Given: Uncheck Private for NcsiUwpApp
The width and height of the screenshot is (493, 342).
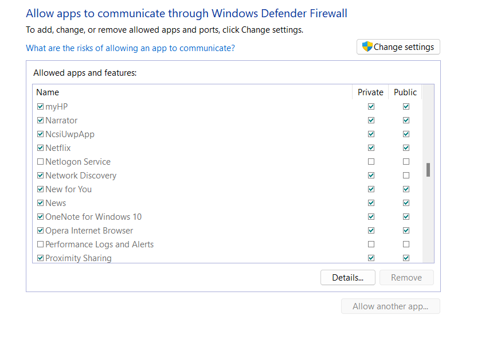Looking at the screenshot, I should 371,134.
